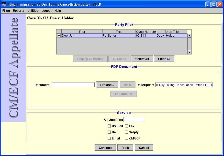The image size is (224, 156).
Task: Cancel the filing
Action: click(144, 148)
